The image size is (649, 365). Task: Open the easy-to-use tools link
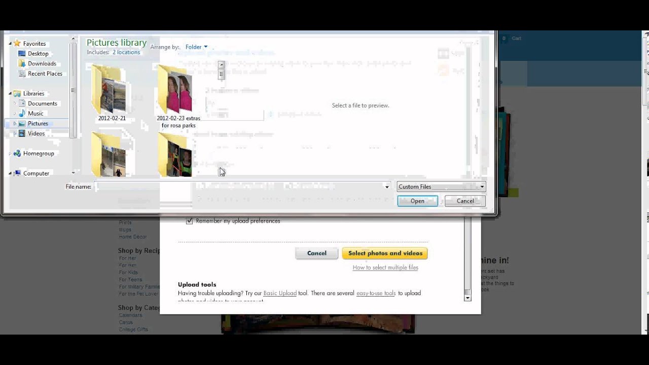coord(376,294)
